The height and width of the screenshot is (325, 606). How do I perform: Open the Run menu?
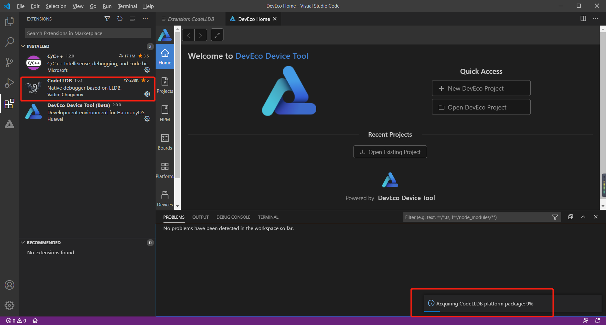107,6
